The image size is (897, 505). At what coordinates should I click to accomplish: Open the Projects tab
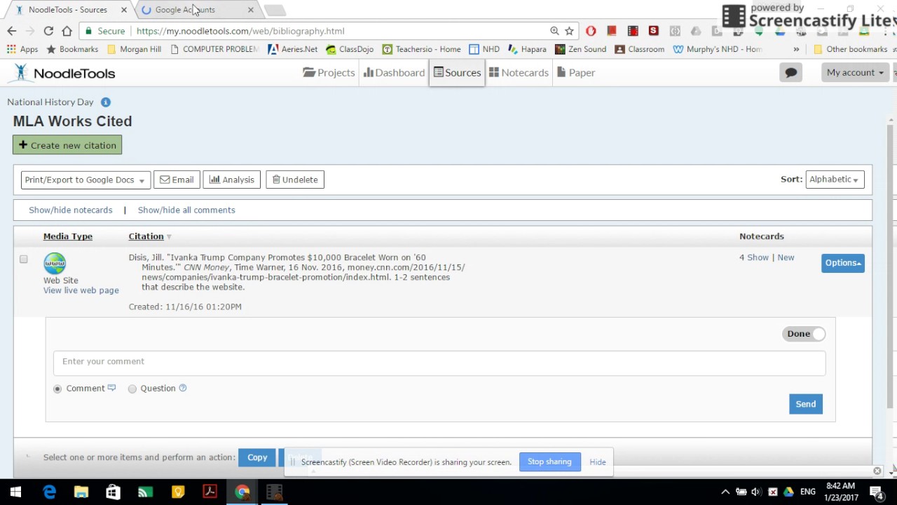(329, 72)
